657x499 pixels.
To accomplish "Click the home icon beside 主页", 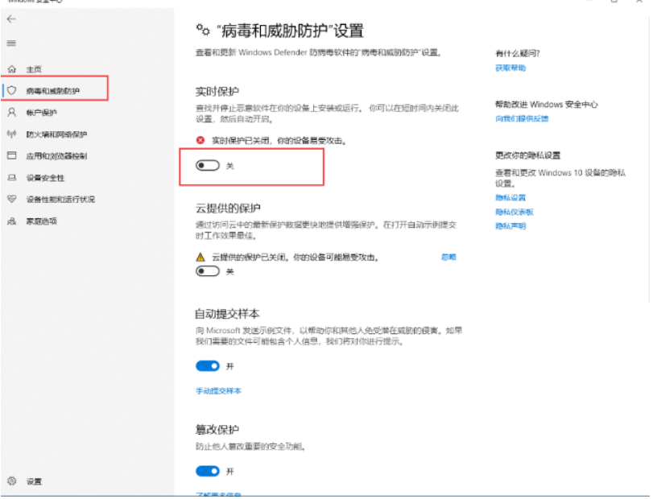I will [x=12, y=69].
